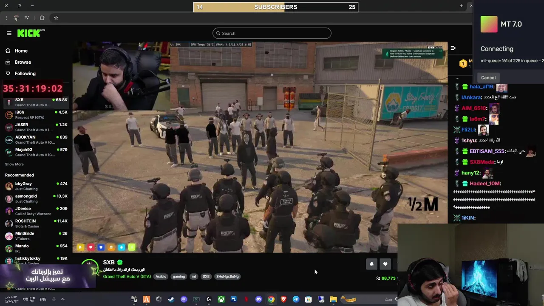This screenshot has width=544, height=306.
Task: Expand followed channels with Show more
Action: coord(14,164)
